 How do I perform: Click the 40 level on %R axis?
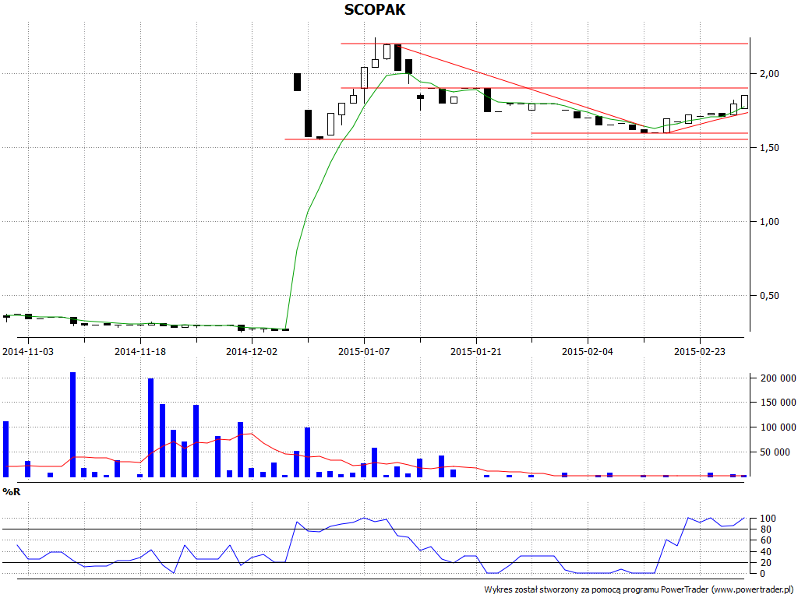coord(768,552)
